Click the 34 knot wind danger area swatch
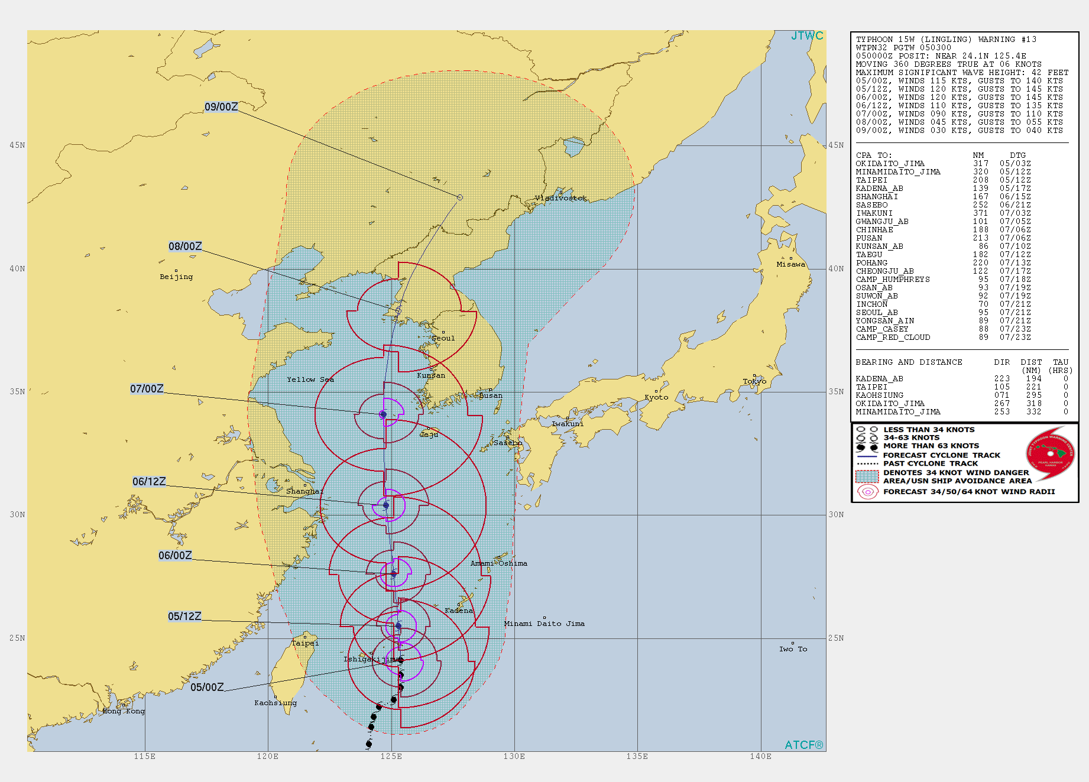Viewport: 1089px width, 782px height. tap(867, 476)
